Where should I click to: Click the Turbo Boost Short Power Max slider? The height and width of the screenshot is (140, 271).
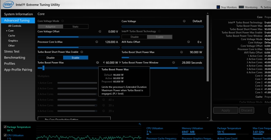[163, 57]
